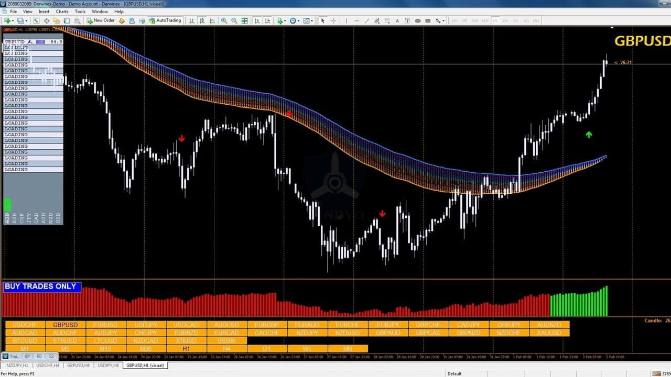Open the Terminal window icon
Viewport: 671px width, 377px height.
pos(67,20)
